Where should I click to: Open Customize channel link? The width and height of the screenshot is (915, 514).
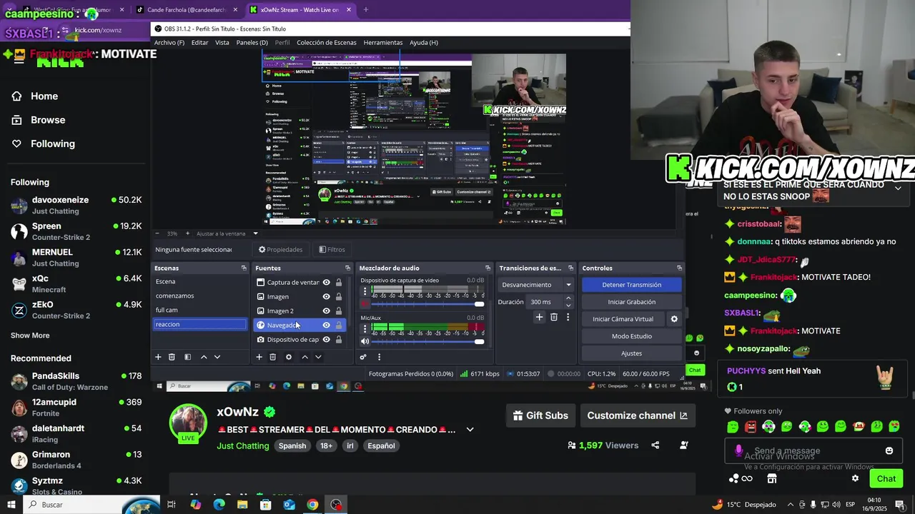(637, 415)
